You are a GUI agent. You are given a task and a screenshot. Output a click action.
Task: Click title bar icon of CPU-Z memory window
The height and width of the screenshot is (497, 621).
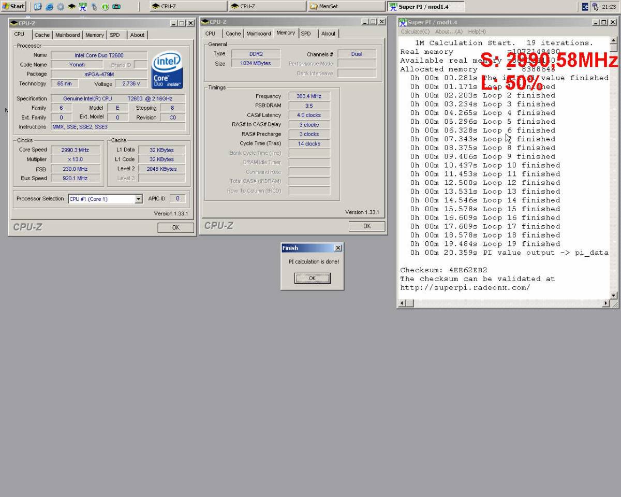pos(205,22)
